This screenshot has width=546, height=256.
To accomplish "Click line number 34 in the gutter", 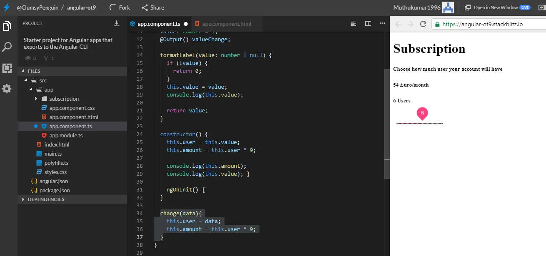I will 140,213.
